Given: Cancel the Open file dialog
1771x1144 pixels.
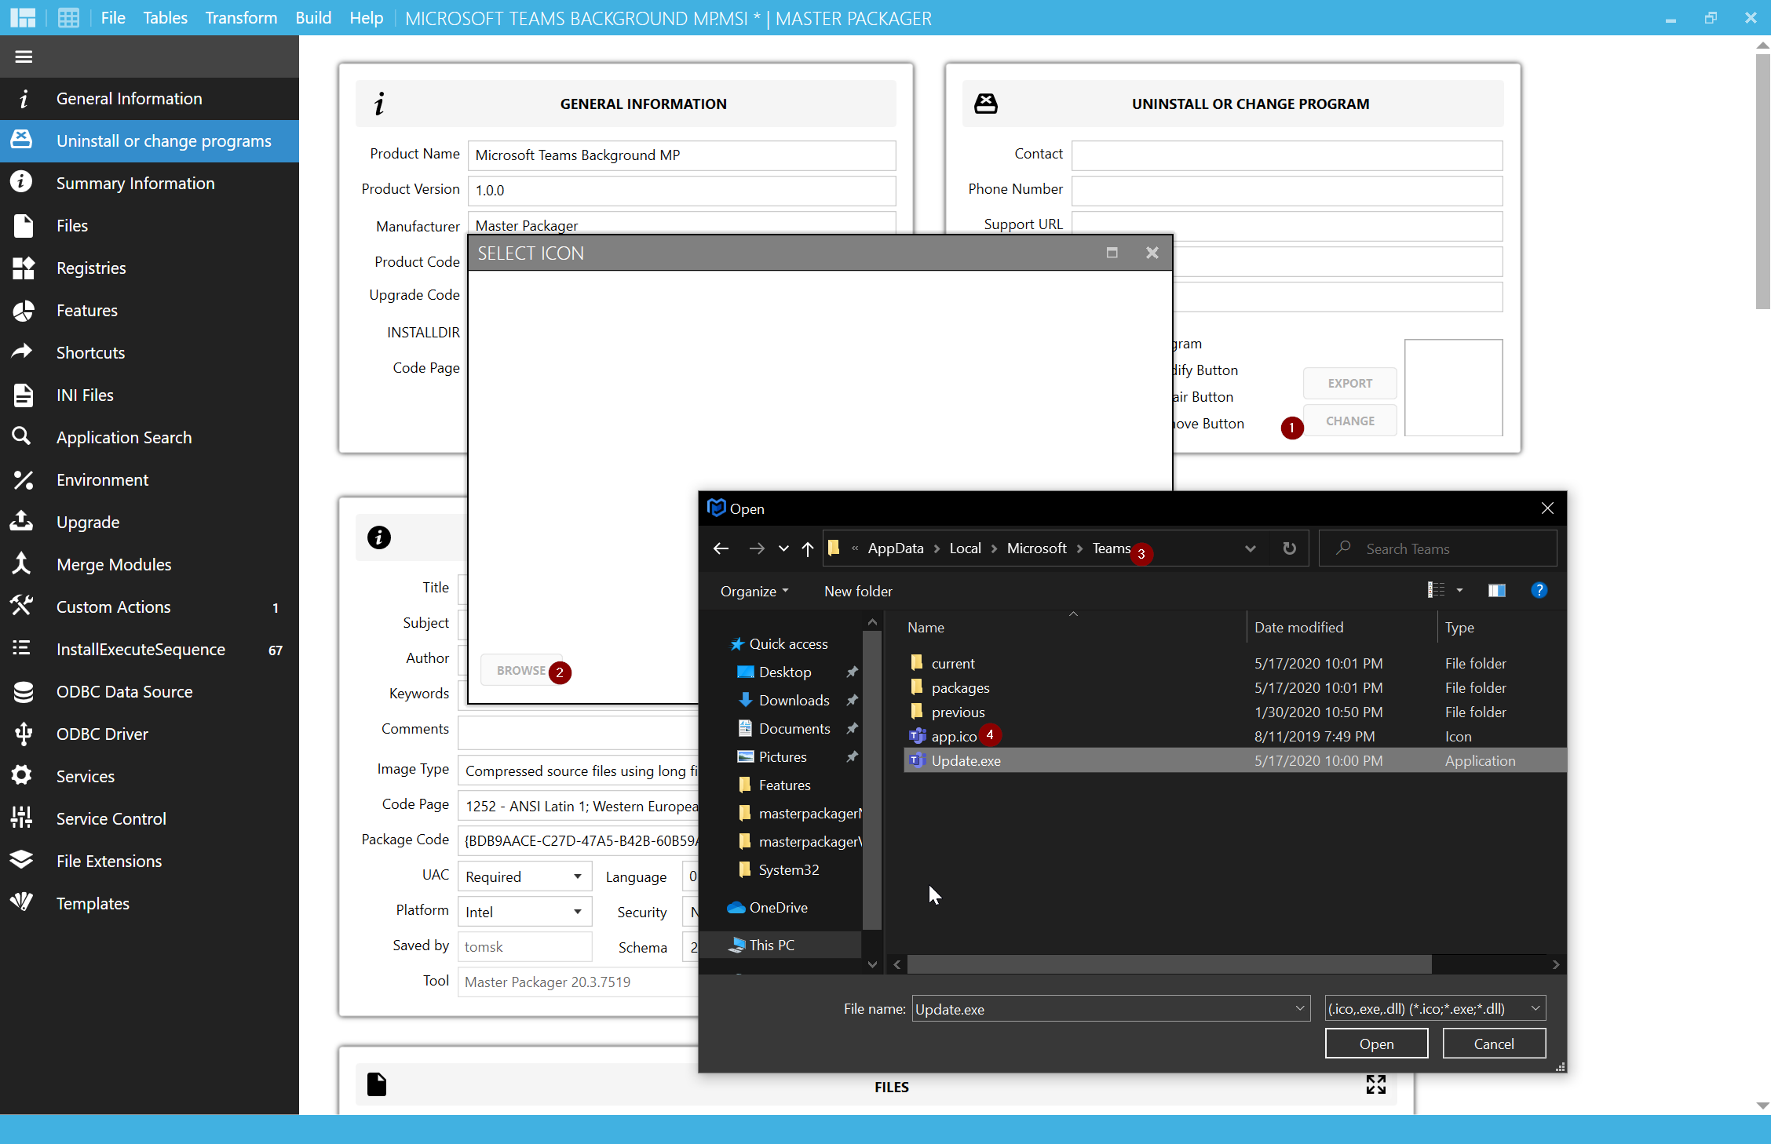Looking at the screenshot, I should (1494, 1044).
